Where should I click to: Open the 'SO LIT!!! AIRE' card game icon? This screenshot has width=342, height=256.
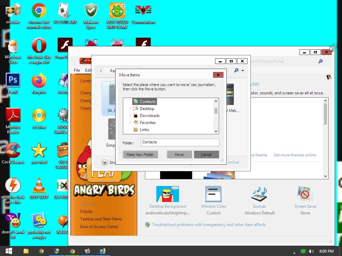(x=65, y=13)
